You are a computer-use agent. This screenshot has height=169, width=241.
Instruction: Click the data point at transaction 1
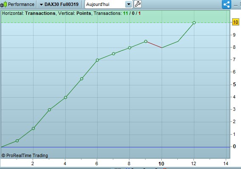point(17,141)
